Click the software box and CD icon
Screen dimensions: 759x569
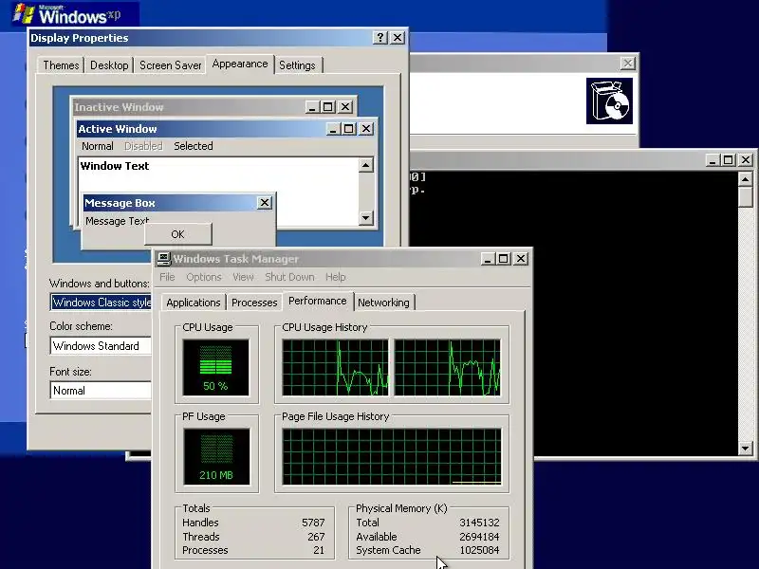point(609,101)
